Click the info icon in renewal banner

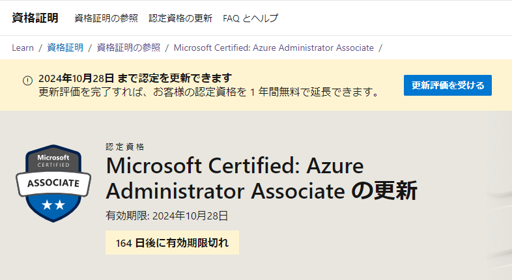[x=28, y=81]
